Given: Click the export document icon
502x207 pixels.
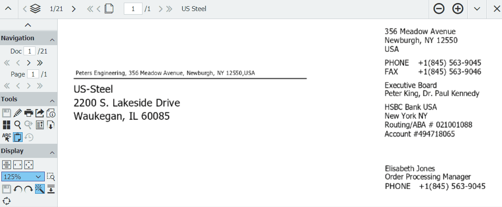Looking at the screenshot, I should pyautogui.click(x=40, y=113).
